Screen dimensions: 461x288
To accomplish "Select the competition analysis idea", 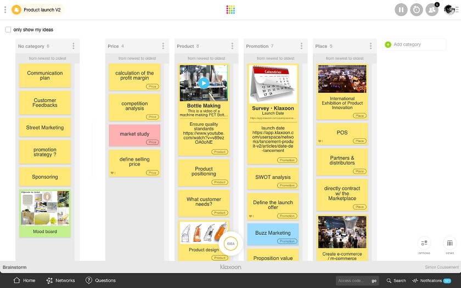I will 134,108.
